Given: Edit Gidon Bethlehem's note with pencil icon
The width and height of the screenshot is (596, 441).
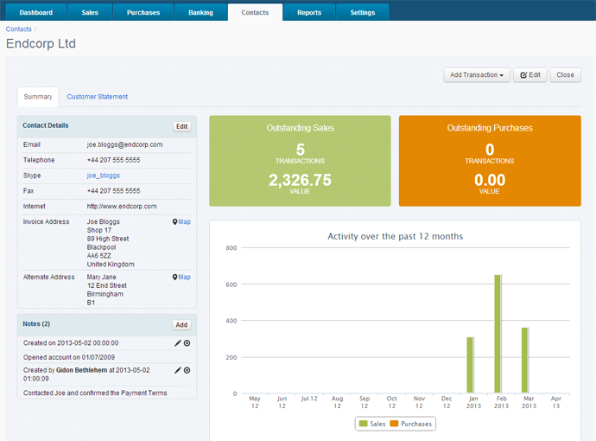Looking at the screenshot, I should [178, 370].
